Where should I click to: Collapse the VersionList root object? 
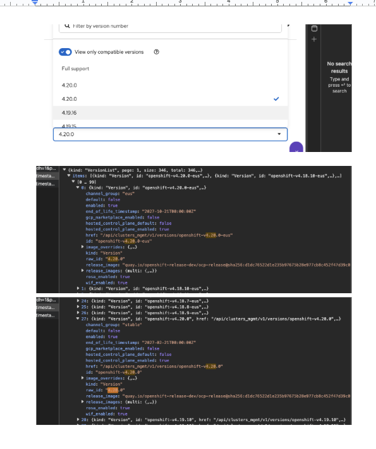(x=64, y=170)
